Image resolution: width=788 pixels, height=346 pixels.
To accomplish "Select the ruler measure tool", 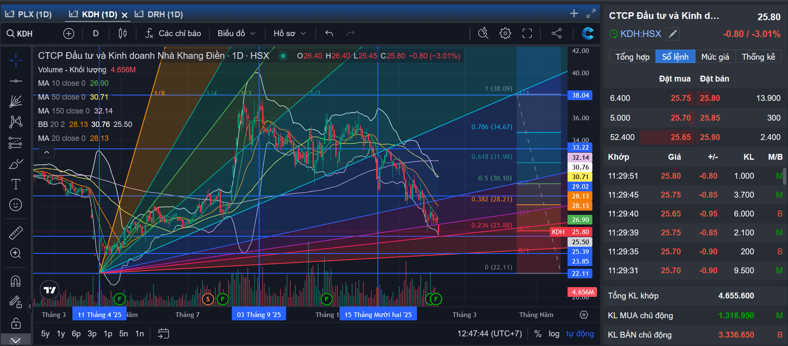I will click(x=16, y=232).
